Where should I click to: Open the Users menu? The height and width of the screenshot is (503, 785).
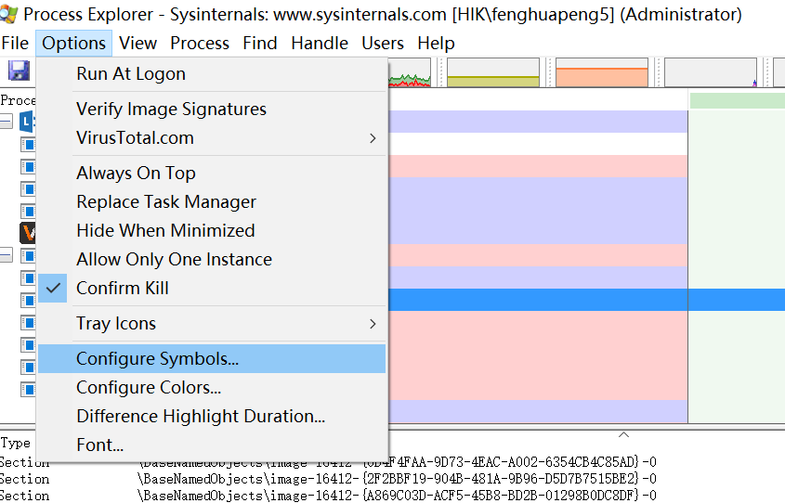[383, 43]
